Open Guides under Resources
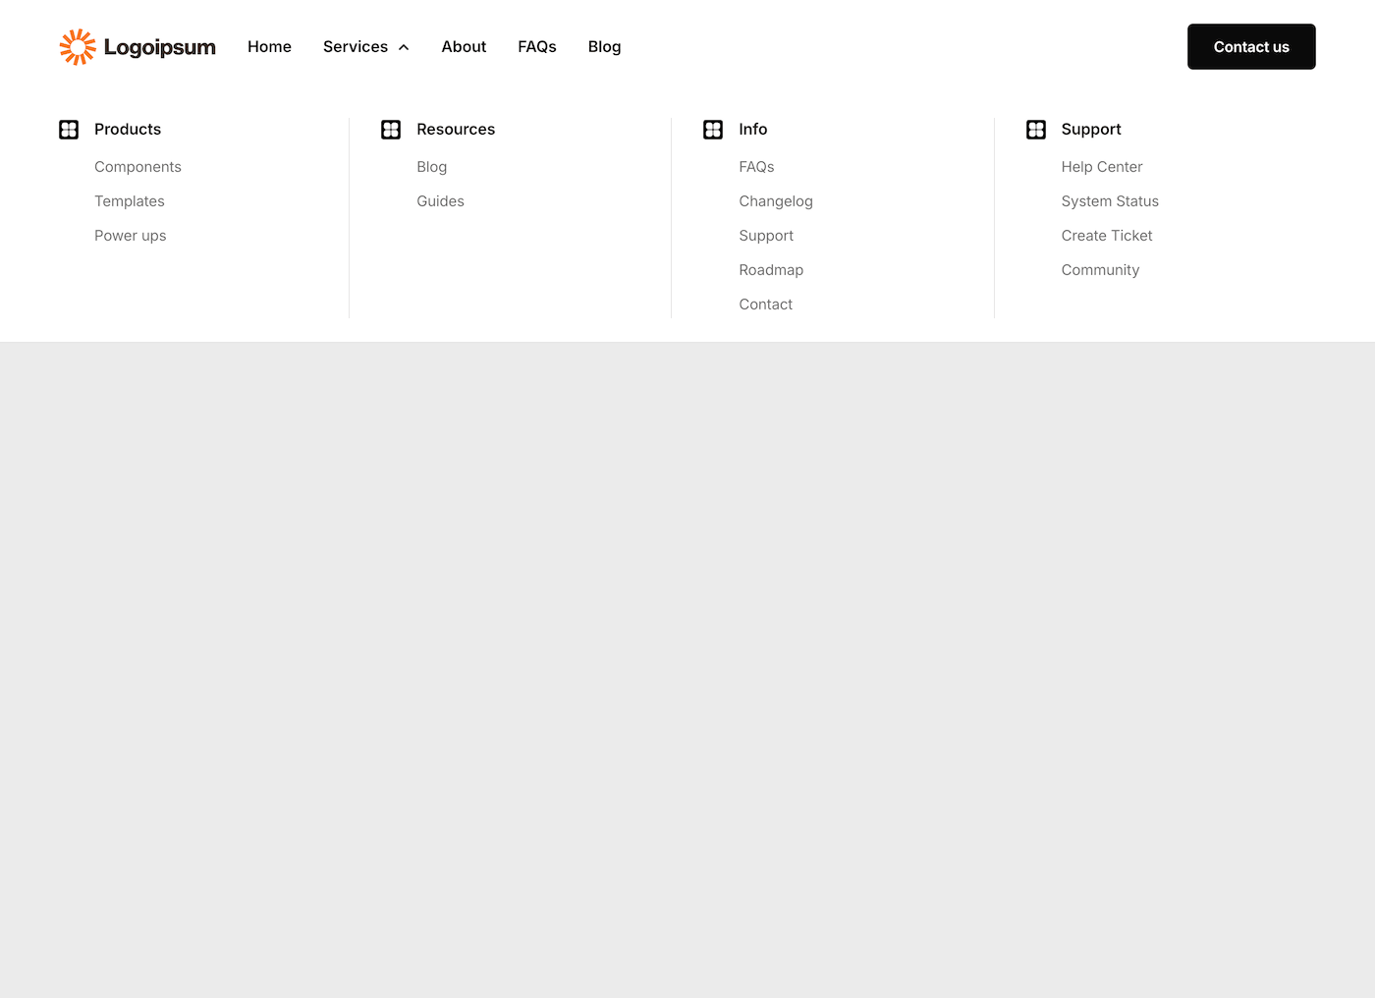Image resolution: width=1375 pixels, height=998 pixels. [440, 201]
